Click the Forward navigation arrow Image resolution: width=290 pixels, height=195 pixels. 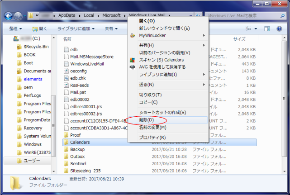point(18,16)
